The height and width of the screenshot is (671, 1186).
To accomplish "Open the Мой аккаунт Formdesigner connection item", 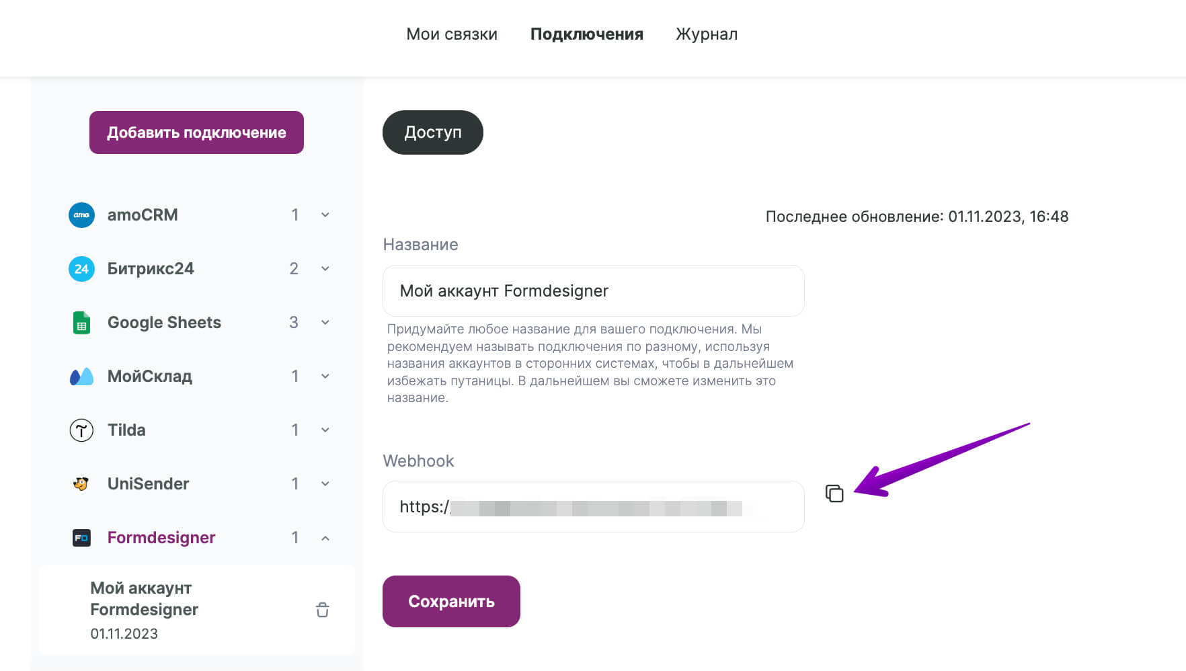I will click(x=196, y=610).
